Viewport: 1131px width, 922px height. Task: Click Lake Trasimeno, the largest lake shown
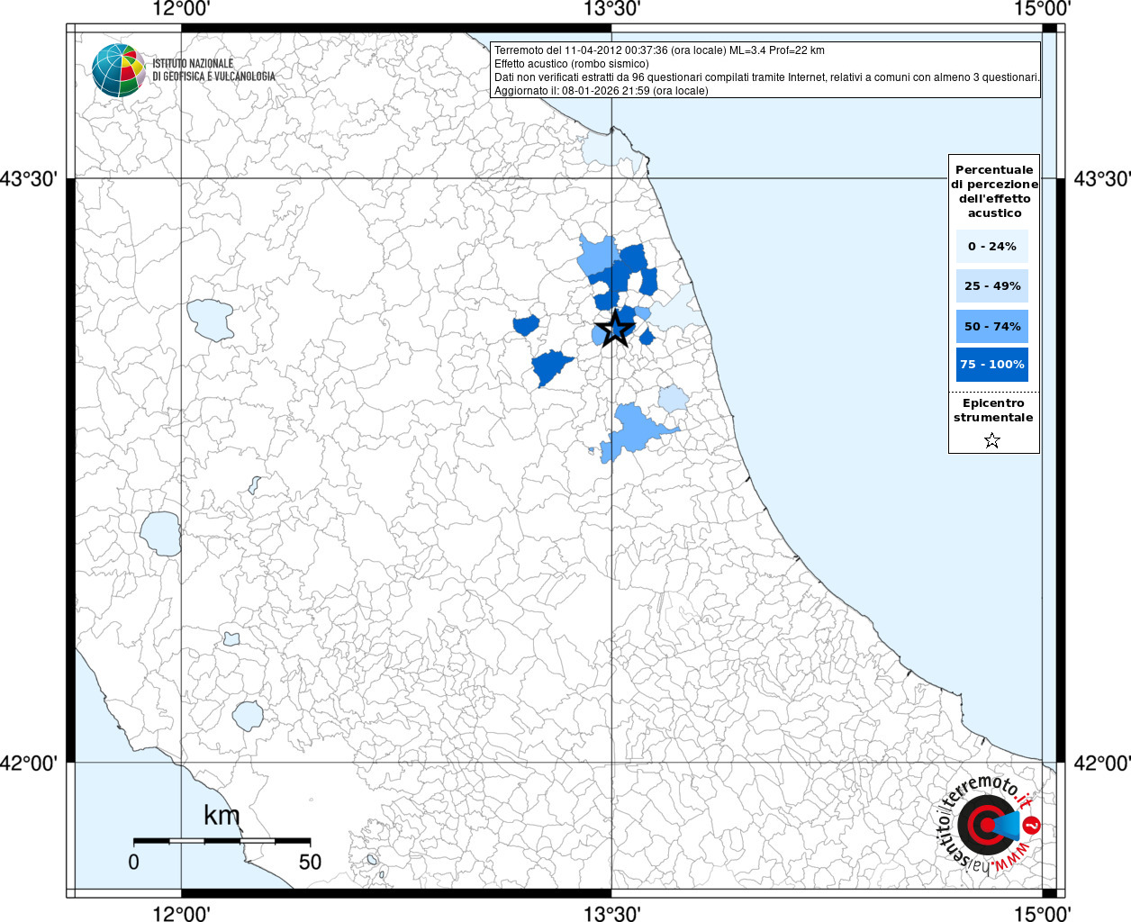point(210,321)
